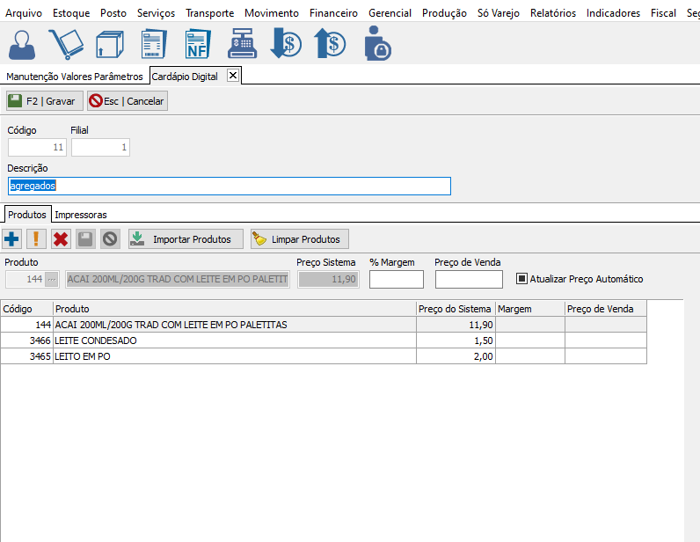This screenshot has width=700, height=542.
Task: Click F2 Gravar button
Action: (x=45, y=101)
